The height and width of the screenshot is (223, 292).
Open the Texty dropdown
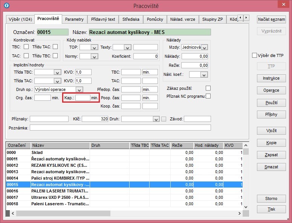128,48
